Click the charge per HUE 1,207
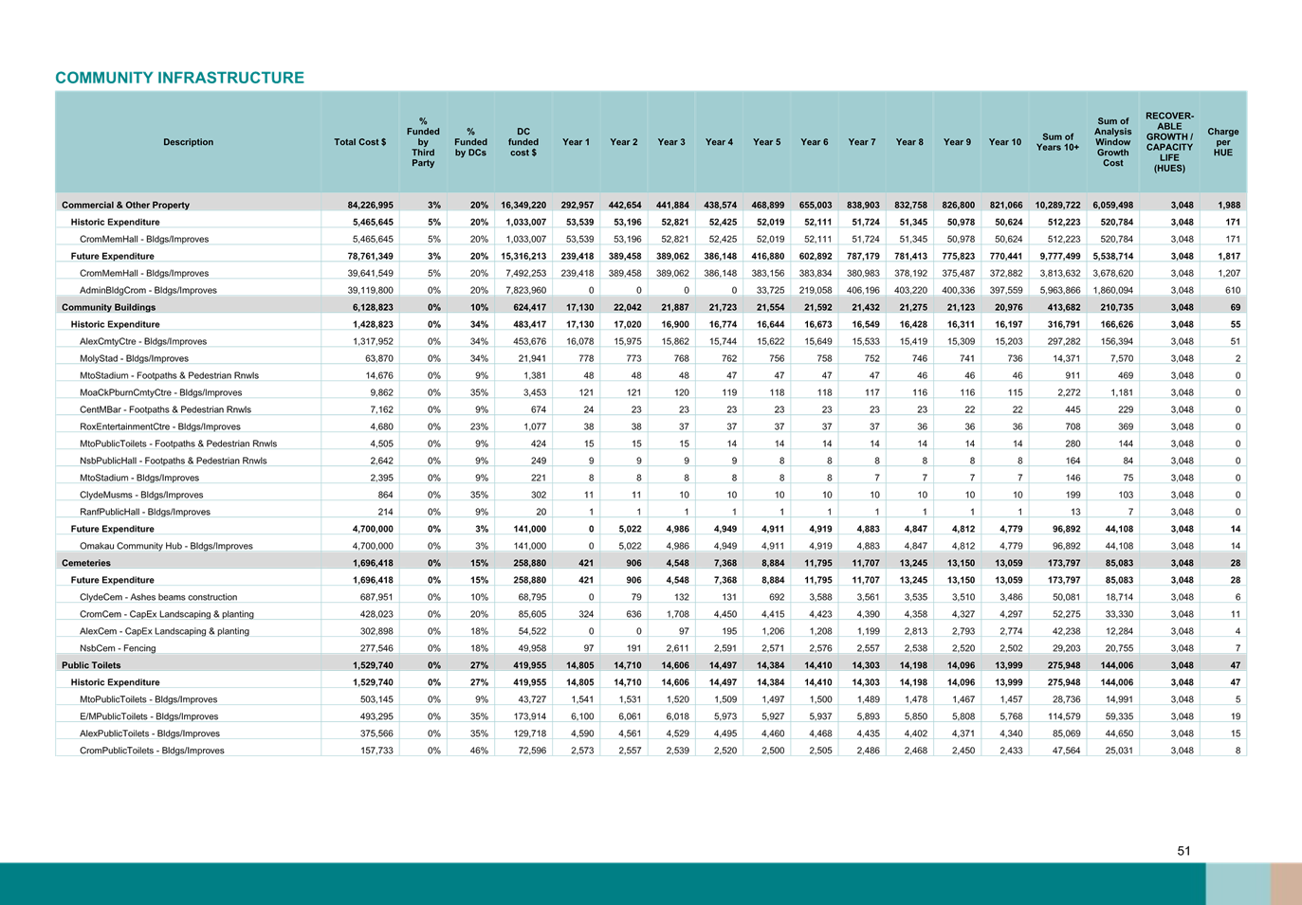The width and height of the screenshot is (1302, 905). coord(1229,273)
